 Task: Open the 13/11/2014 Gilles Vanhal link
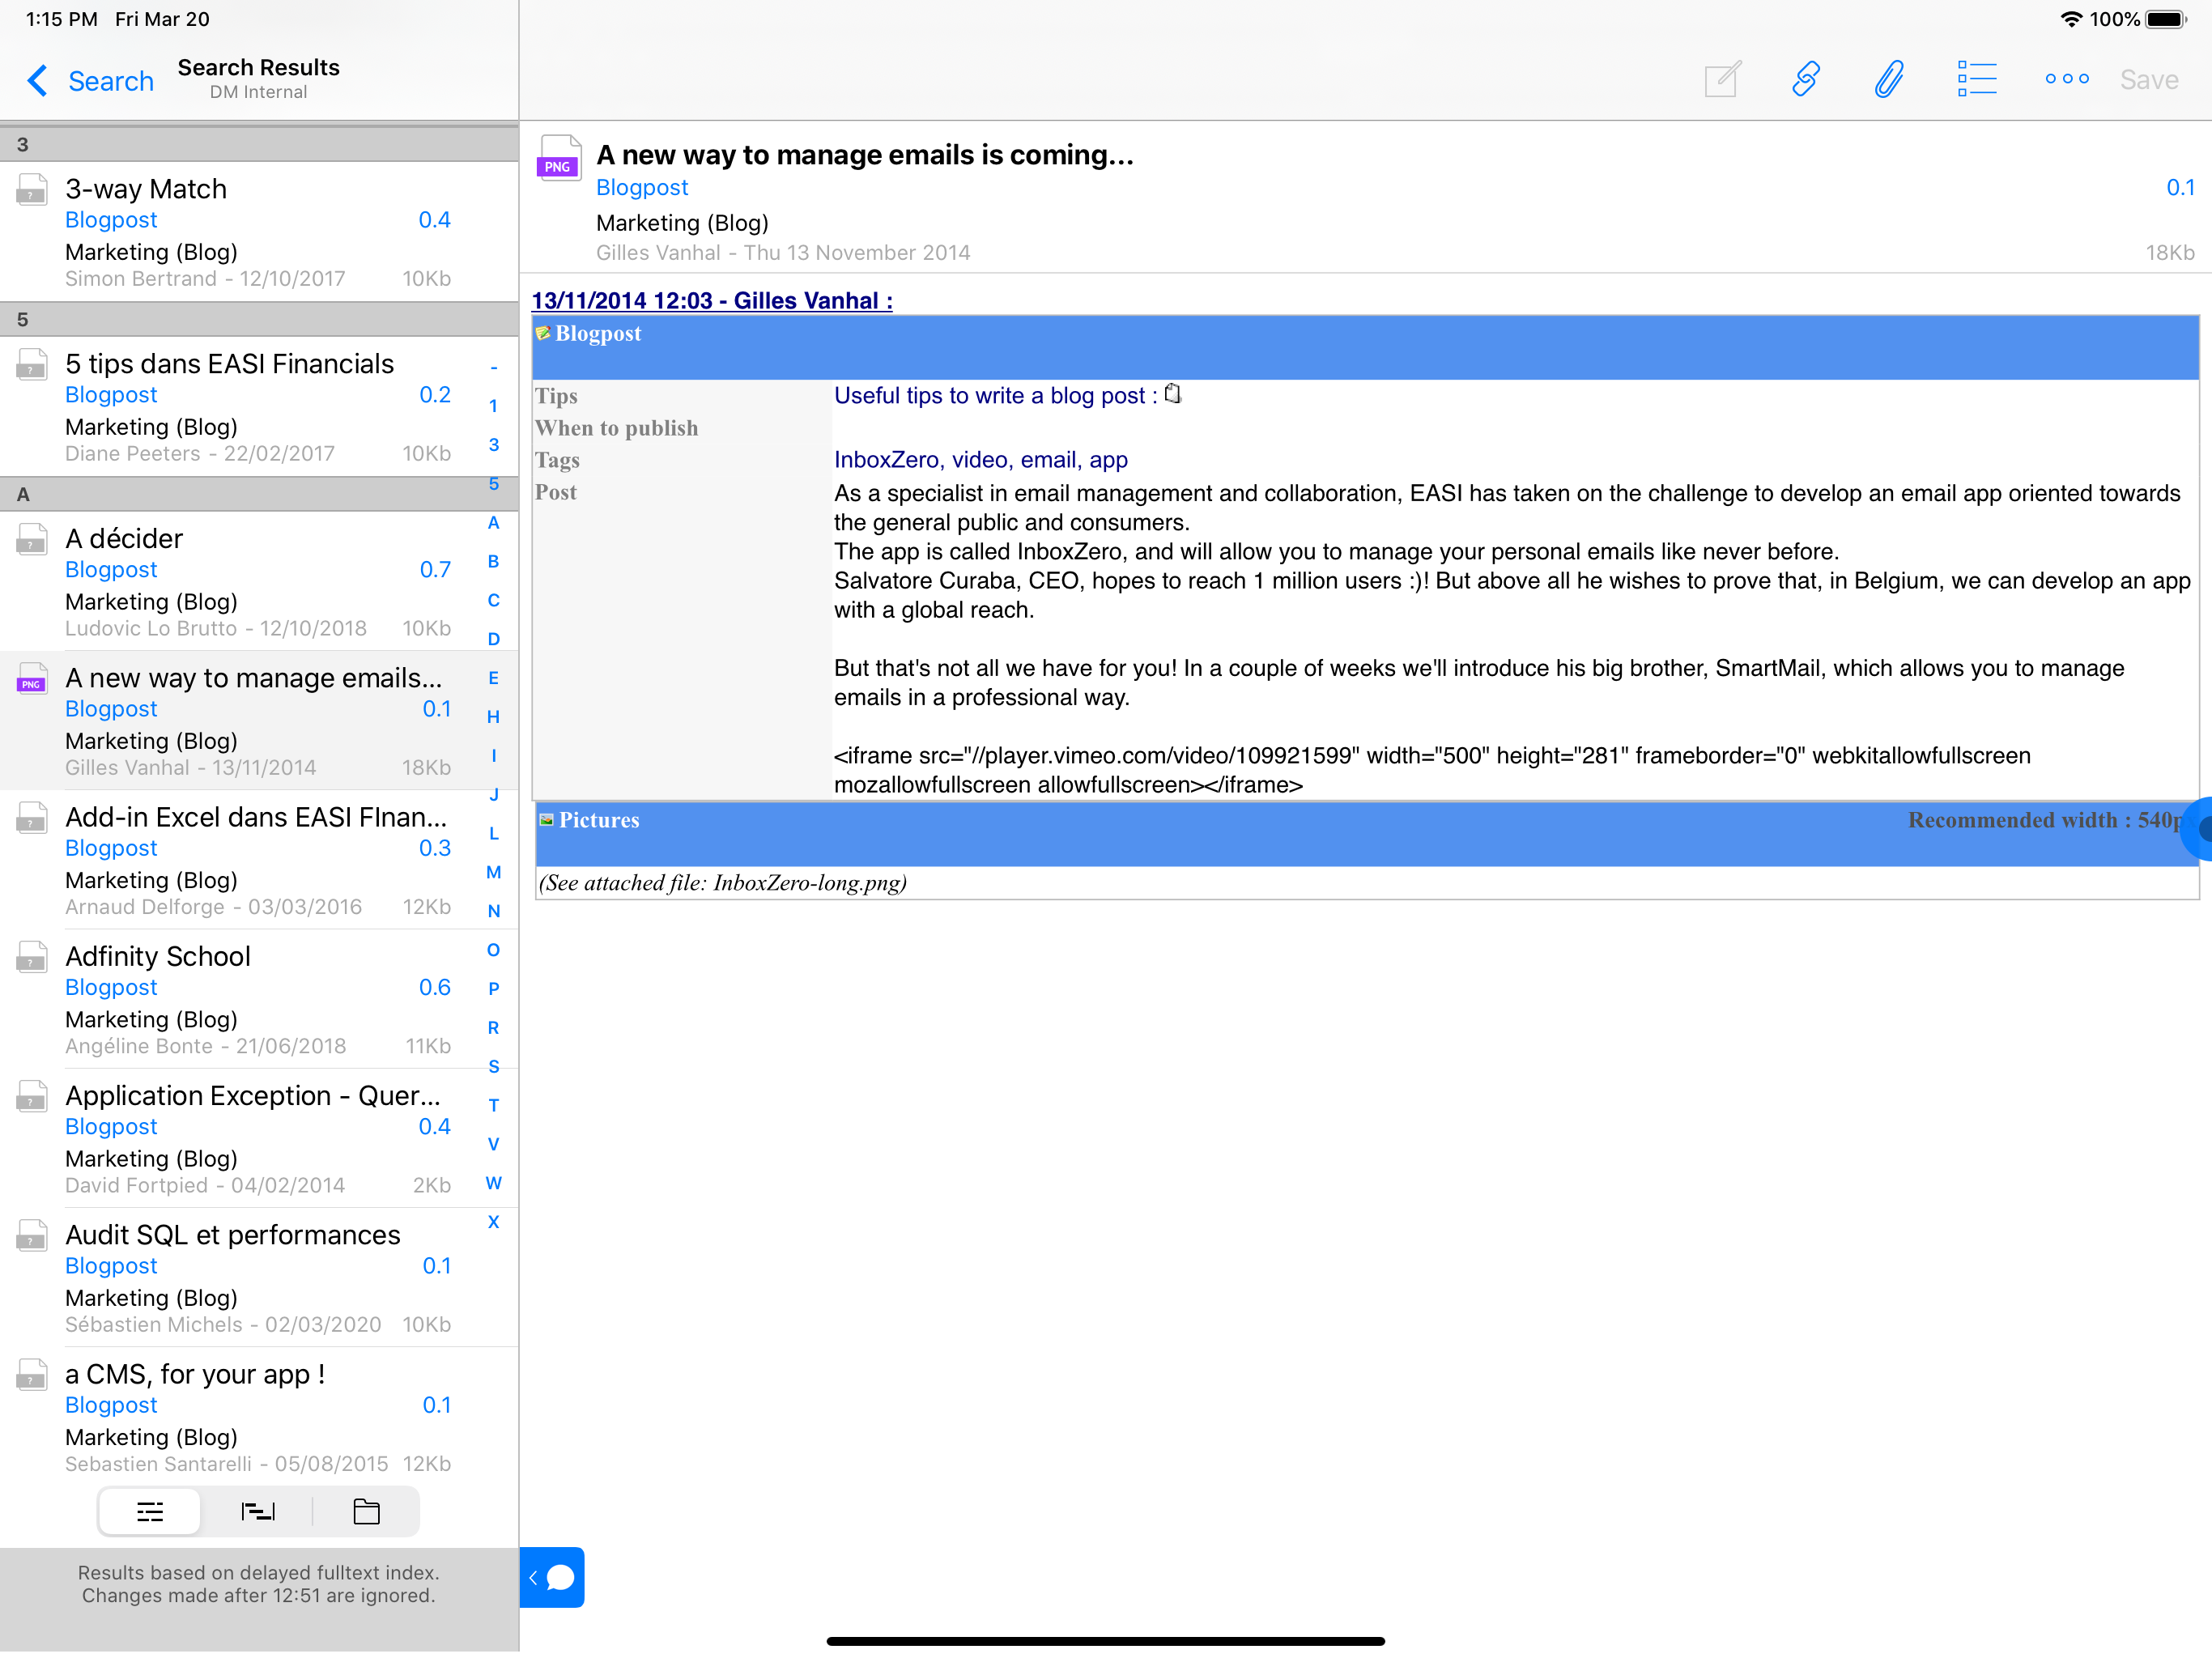pos(712,300)
